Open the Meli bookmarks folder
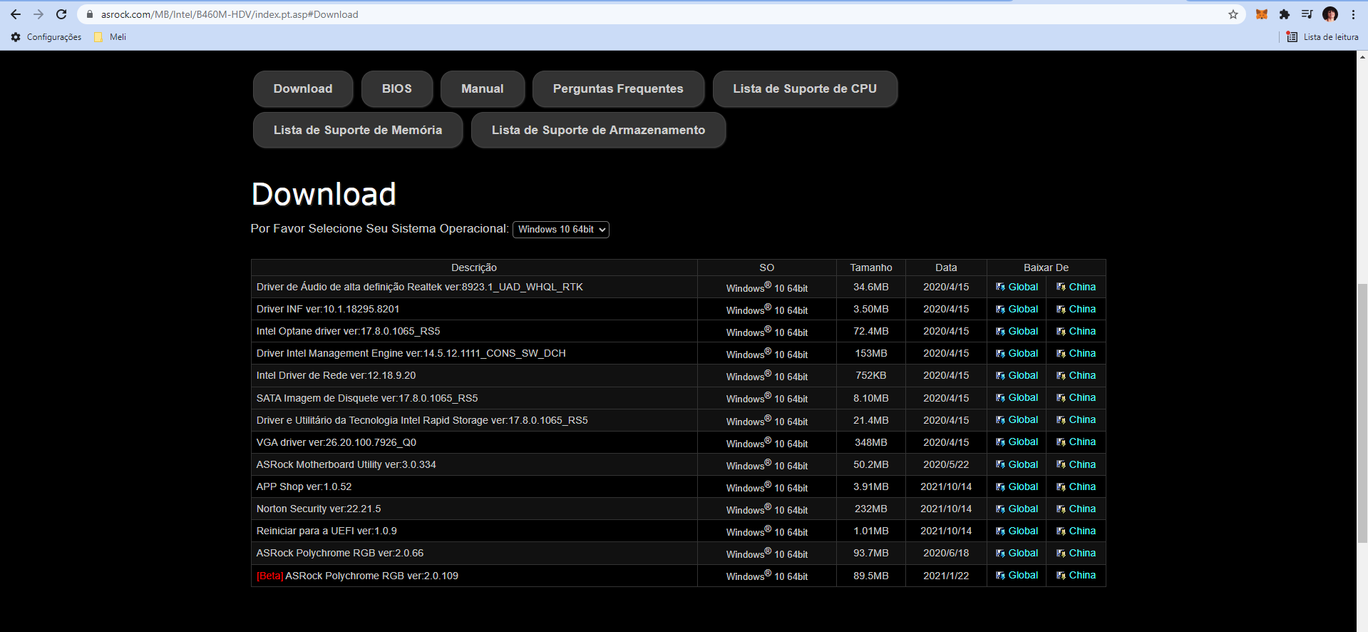 point(110,37)
